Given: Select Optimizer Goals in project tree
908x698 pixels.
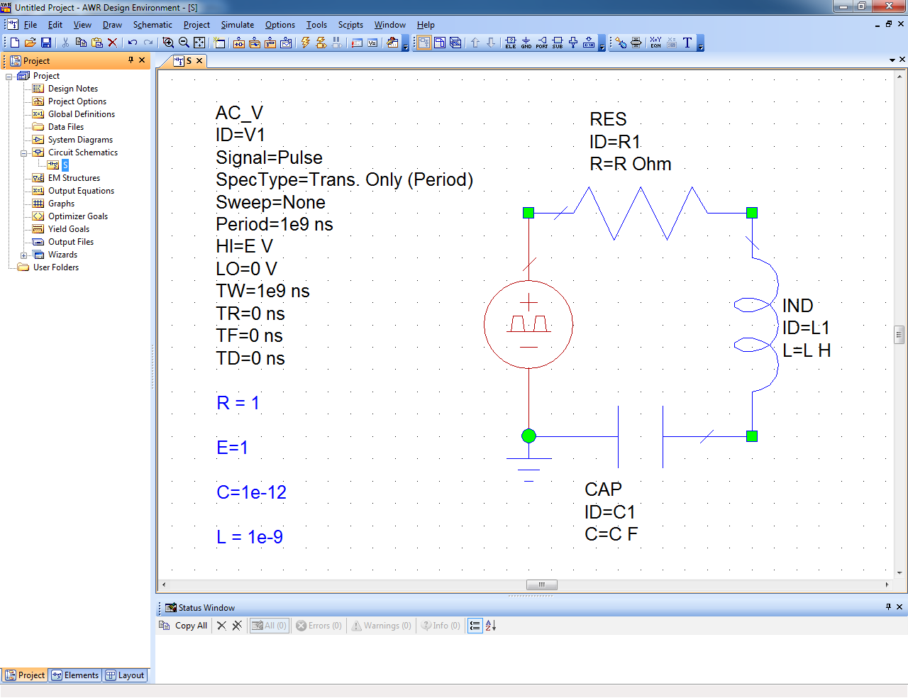Looking at the screenshot, I should [78, 216].
